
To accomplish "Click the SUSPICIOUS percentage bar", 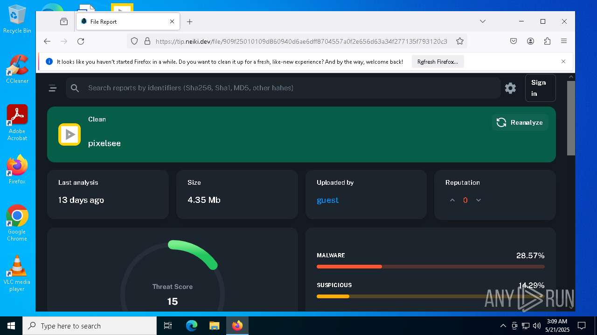I will coord(430,296).
